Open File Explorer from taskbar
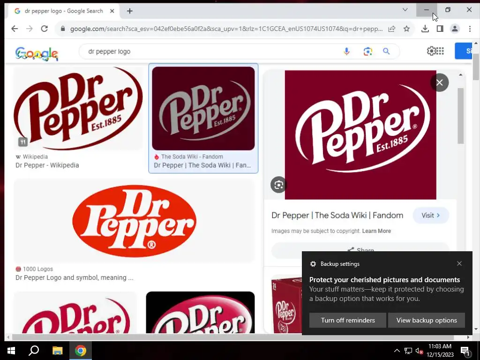 click(x=57, y=351)
